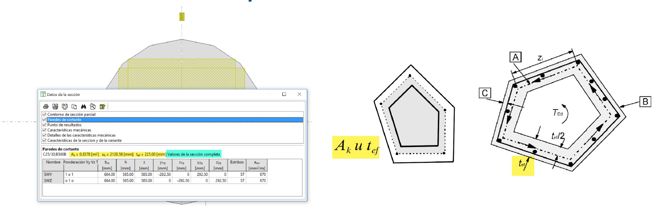This screenshot has width=671, height=219.
Task: Click the Datos de la sección title icon
Action: [x=43, y=94]
